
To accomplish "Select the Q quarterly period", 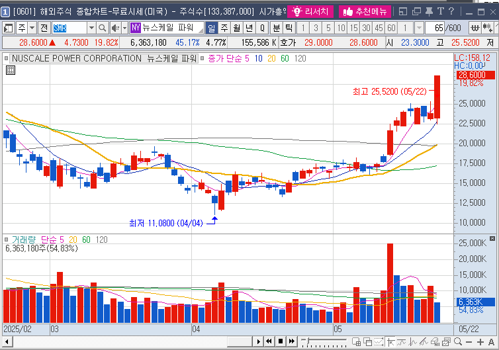I will pos(262,28).
